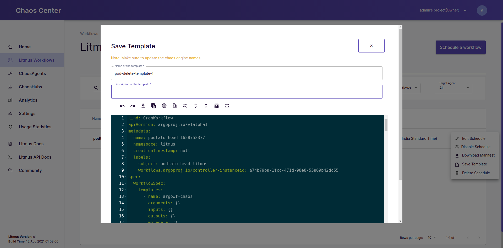This screenshot has height=248, width=503.
Task: Open the rows per page dropdown
Action: [x=432, y=238]
